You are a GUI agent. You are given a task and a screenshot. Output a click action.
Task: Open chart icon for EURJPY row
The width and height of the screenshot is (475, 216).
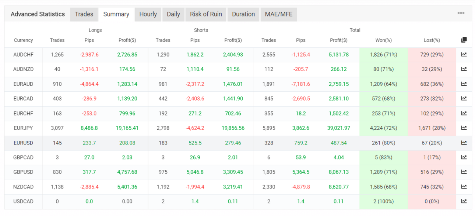[x=464, y=128]
